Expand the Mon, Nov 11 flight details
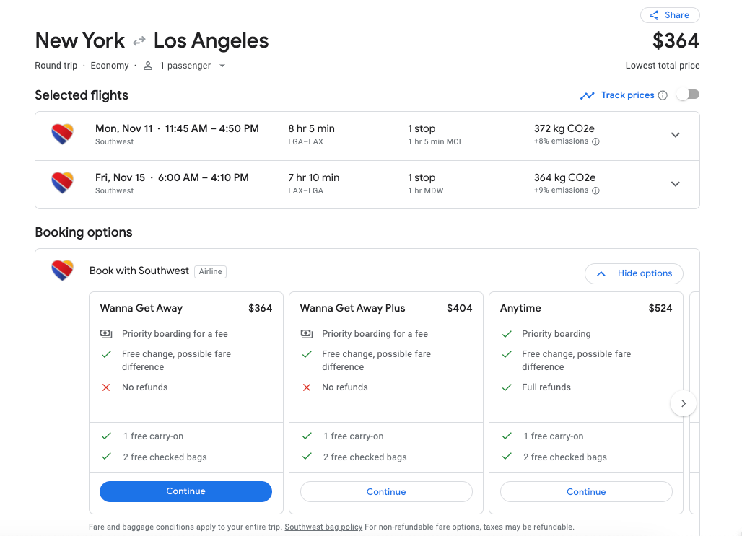Screen dimensions: 742x536 click(x=675, y=135)
